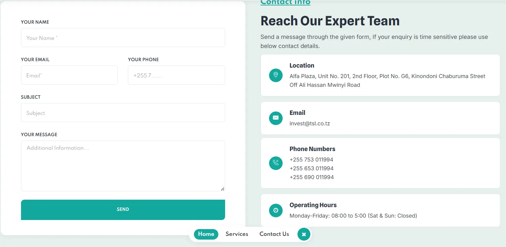Select phone number +255 653 011994
Screen dimensions: 506x247
(x=311, y=168)
